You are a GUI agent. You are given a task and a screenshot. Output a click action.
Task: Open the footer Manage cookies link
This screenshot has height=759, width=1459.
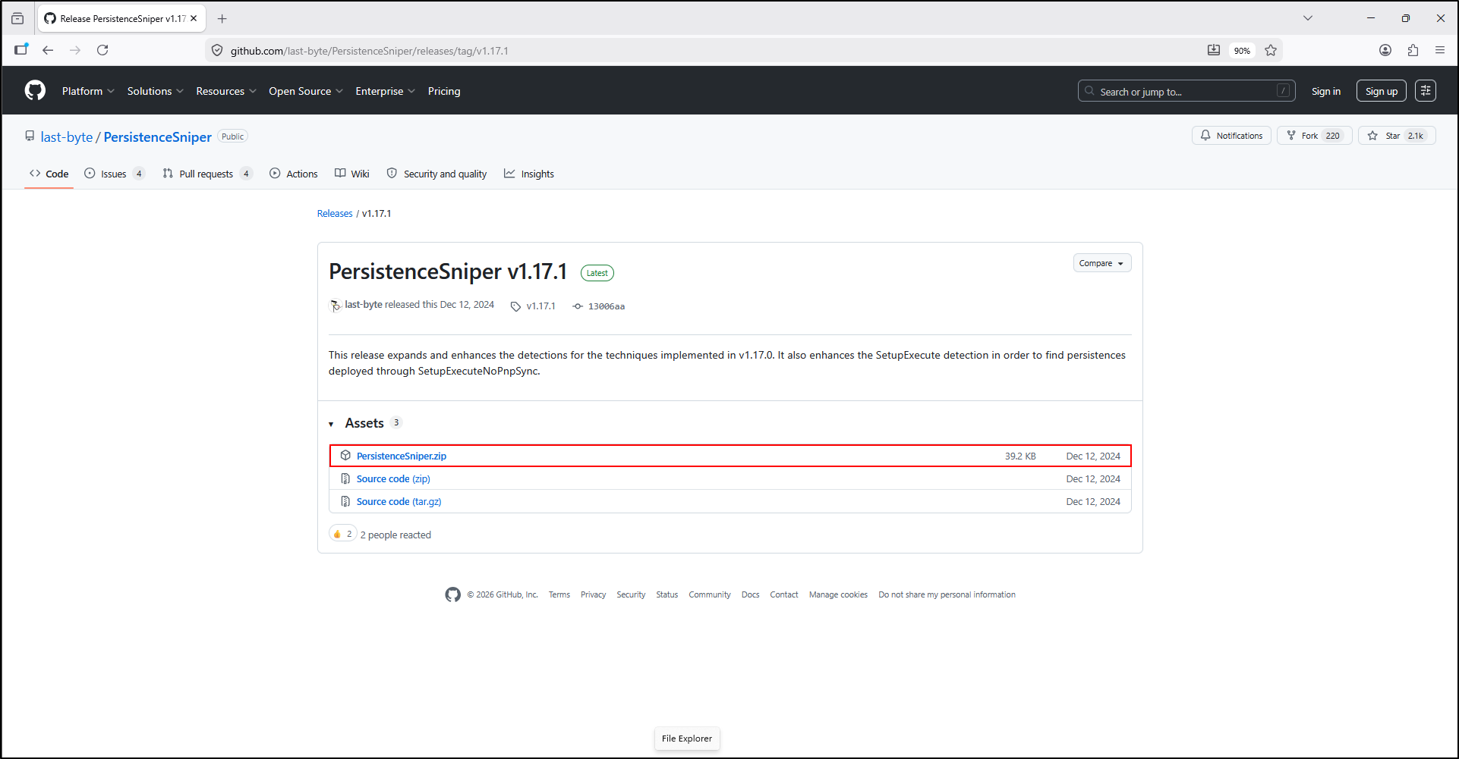(838, 594)
